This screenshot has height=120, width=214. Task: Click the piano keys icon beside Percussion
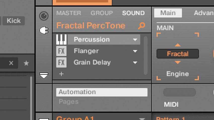(x=61, y=39)
